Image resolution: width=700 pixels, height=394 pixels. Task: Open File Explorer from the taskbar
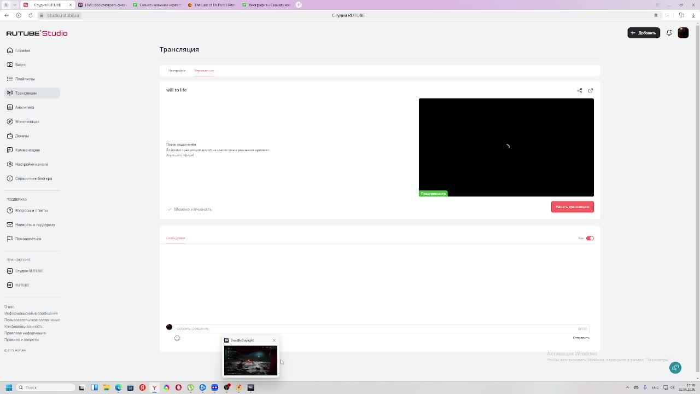[106, 387]
